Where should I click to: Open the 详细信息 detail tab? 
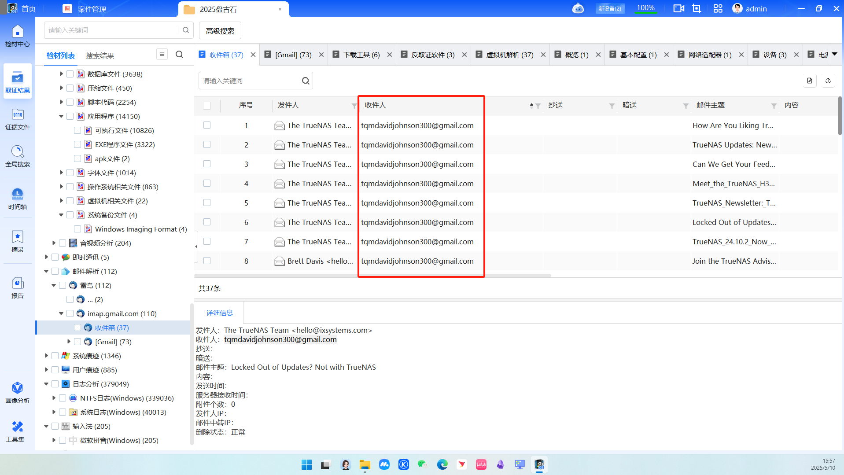[x=220, y=313]
